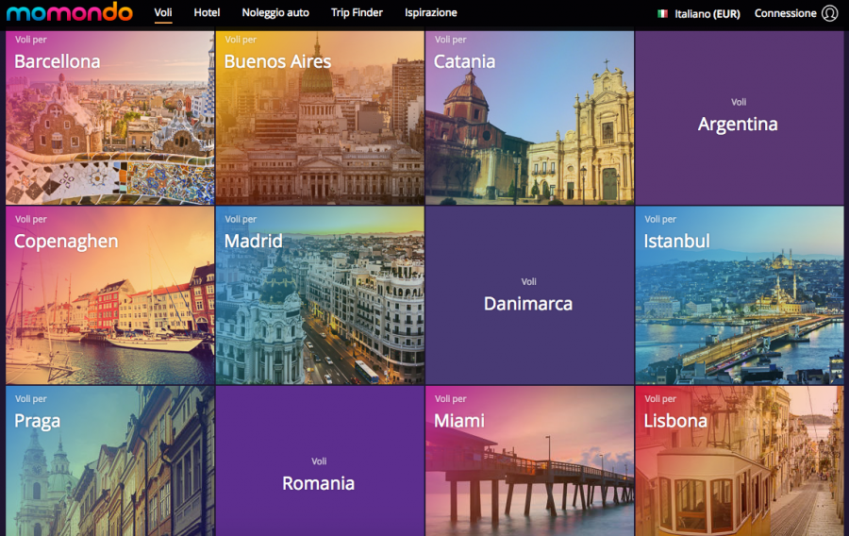The image size is (849, 536).
Task: Open the Voli tab
Action: (163, 13)
